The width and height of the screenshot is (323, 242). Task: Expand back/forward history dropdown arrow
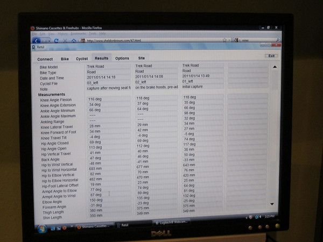pyautogui.click(x=49, y=41)
